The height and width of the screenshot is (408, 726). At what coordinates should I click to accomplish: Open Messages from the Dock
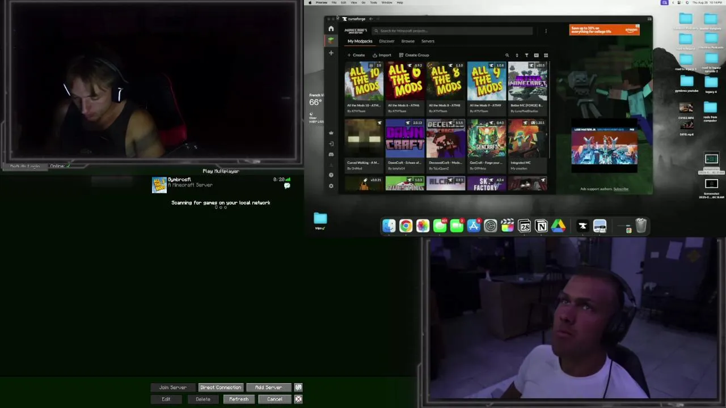point(440,226)
